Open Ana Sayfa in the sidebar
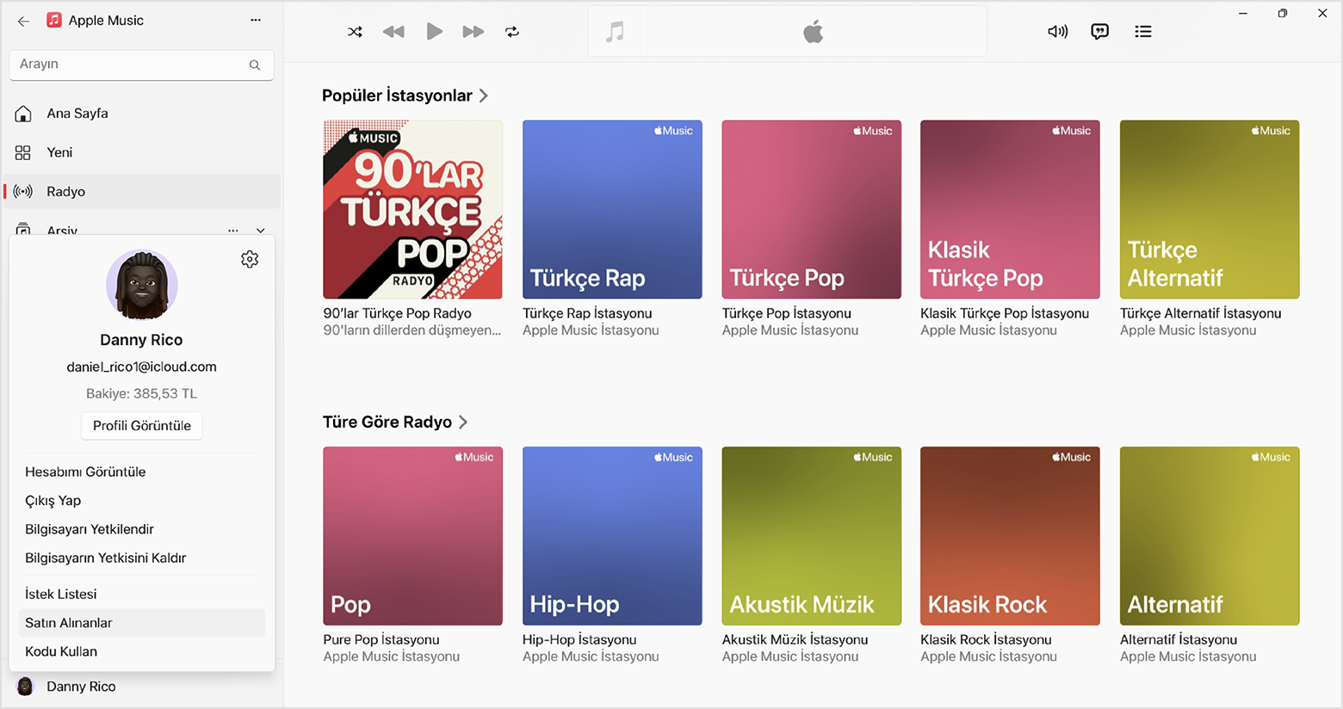1343x709 pixels. (142, 114)
